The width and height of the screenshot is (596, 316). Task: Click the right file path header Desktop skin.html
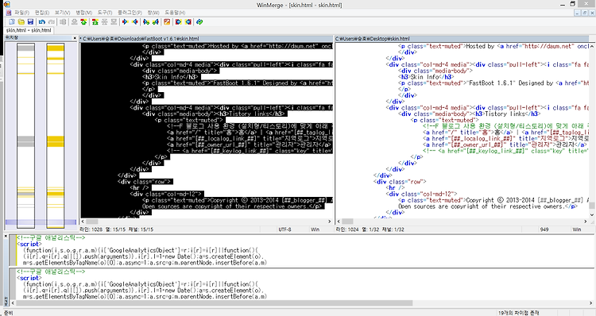462,39
